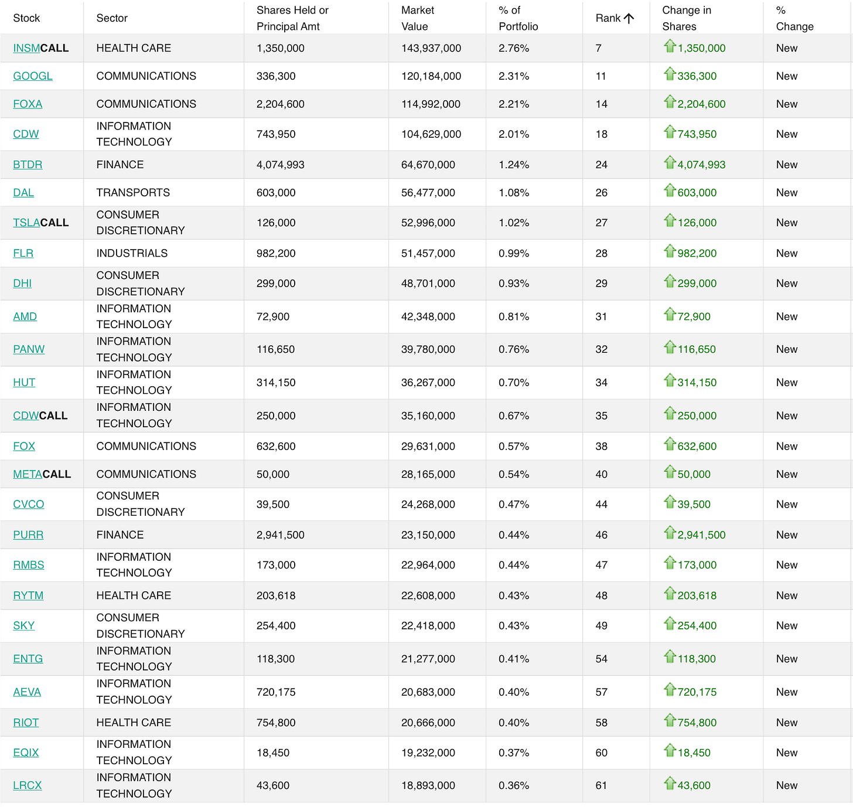The image size is (853, 807).
Task: Click green arrow icon in the AMD row
Action: [x=670, y=314]
